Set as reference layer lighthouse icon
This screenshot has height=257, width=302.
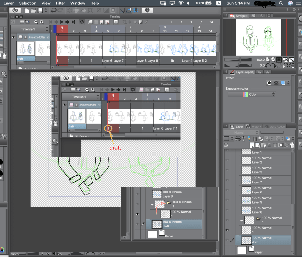[x=243, y=139]
